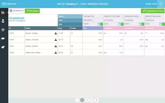Viewport: 165px width, 103px height.
Task: Click the person icon for Adams, Heather
Action: click(56, 40)
